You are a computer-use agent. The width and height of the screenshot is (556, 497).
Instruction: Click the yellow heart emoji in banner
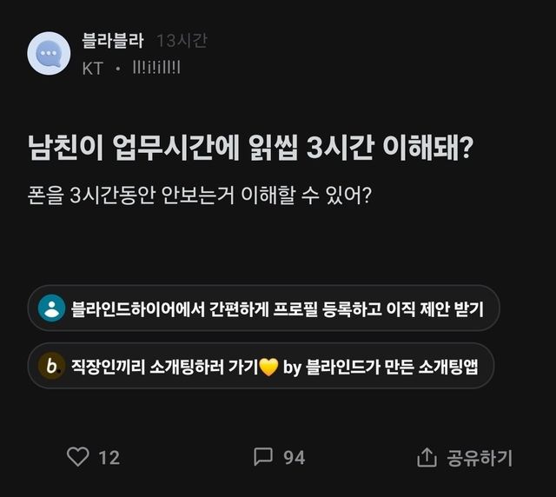tap(268, 367)
